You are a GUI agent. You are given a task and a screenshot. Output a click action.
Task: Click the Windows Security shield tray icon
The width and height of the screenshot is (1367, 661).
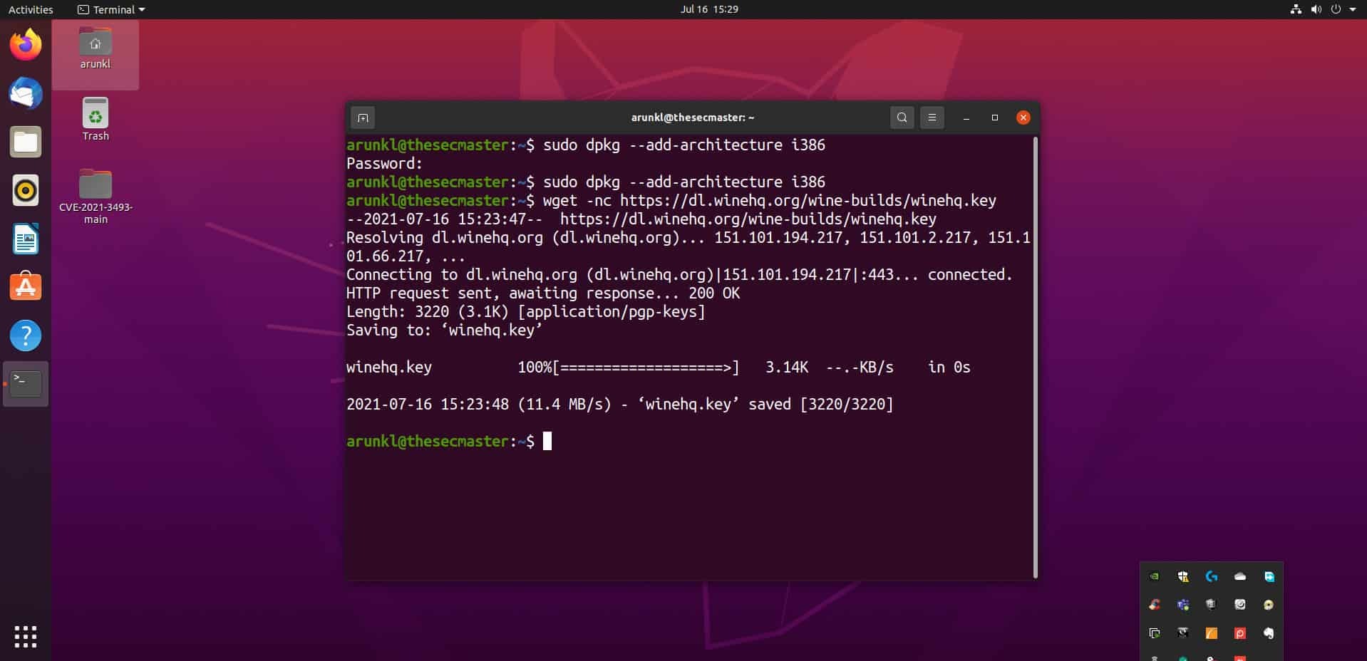point(1183,576)
